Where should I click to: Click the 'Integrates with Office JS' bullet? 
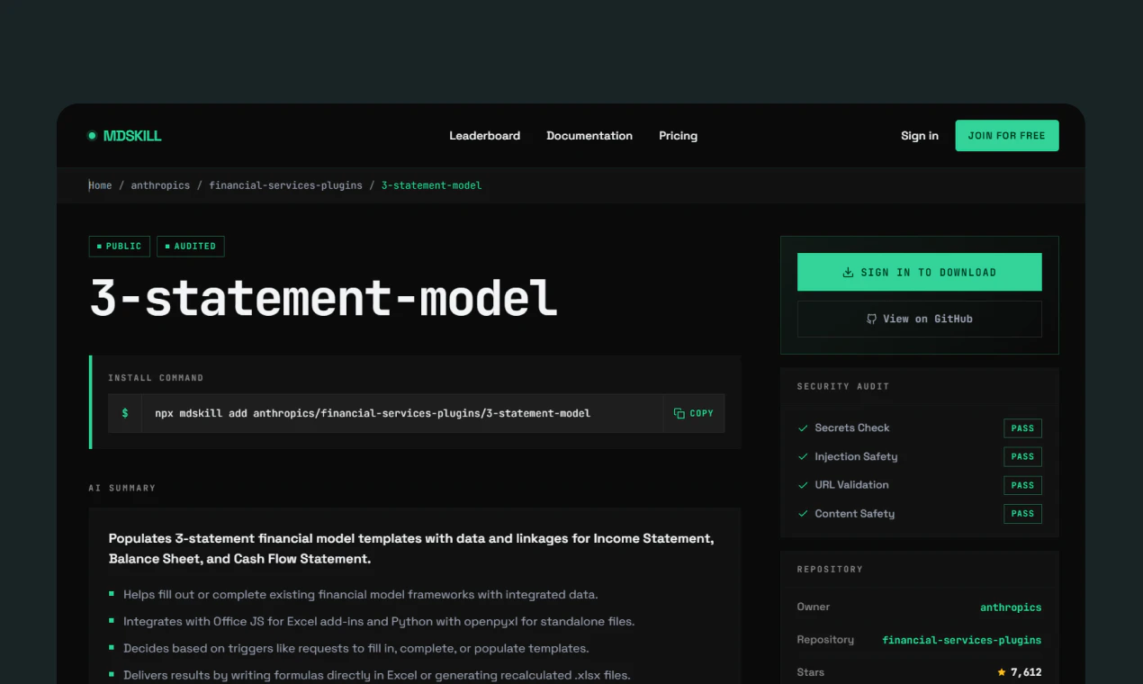tap(379, 622)
